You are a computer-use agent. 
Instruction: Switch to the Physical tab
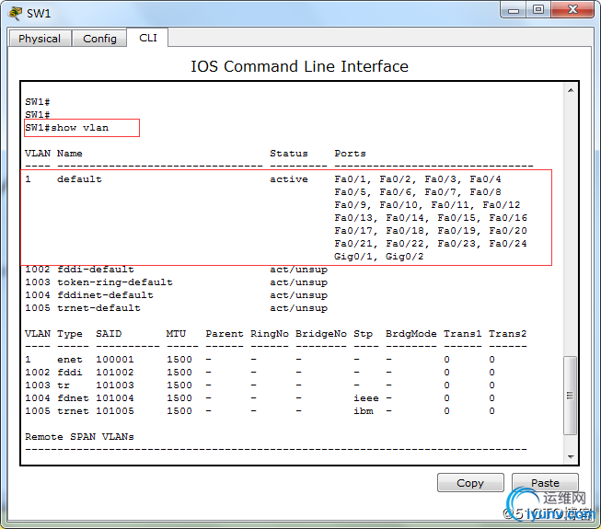tap(40, 39)
